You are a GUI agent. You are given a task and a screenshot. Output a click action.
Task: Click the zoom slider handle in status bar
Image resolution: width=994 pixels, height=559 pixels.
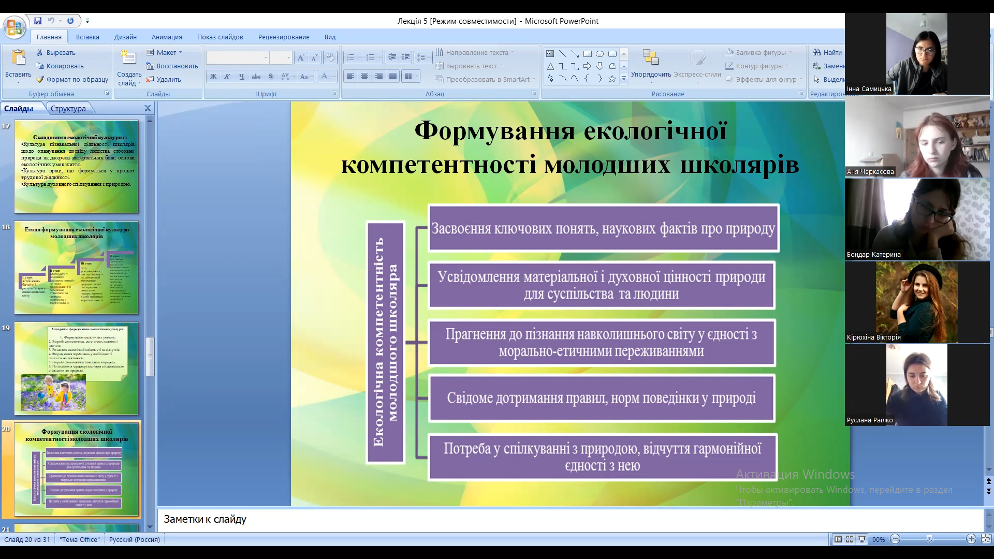930,539
